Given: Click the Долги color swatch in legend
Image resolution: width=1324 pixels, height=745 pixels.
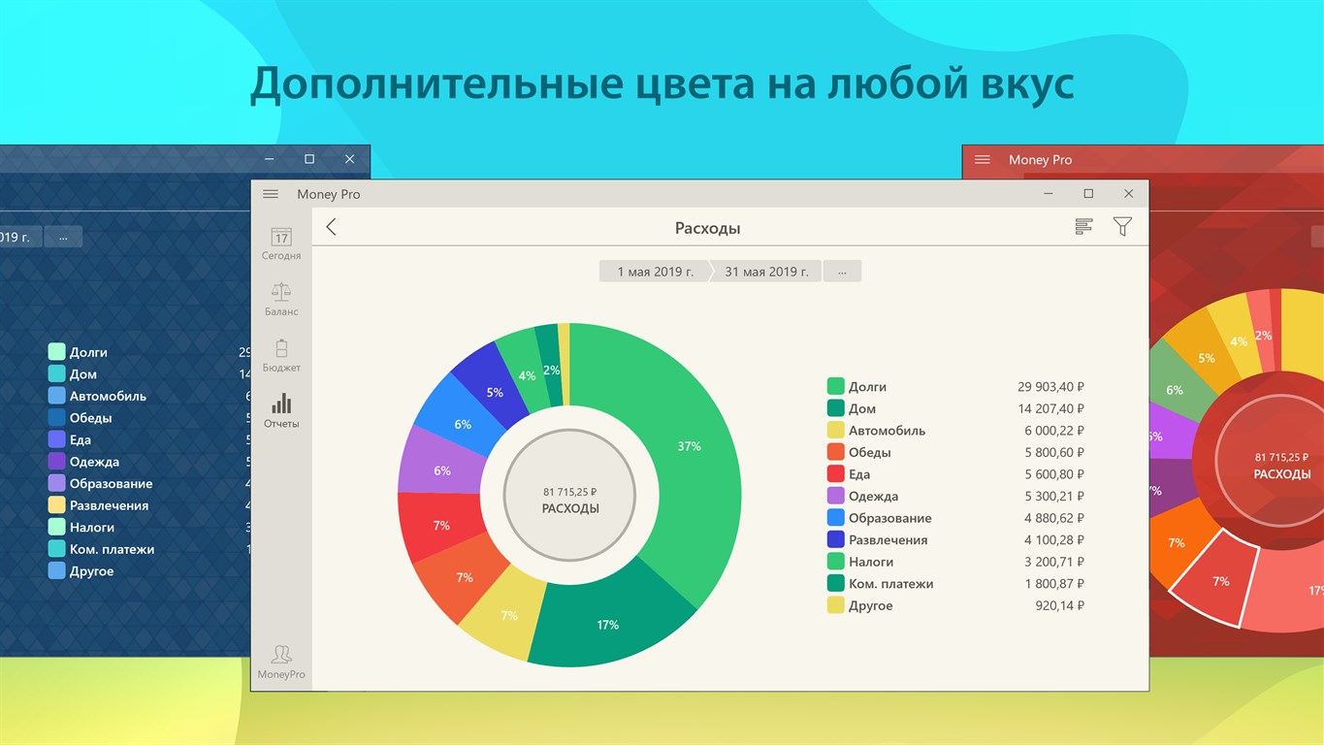Looking at the screenshot, I should 835,386.
